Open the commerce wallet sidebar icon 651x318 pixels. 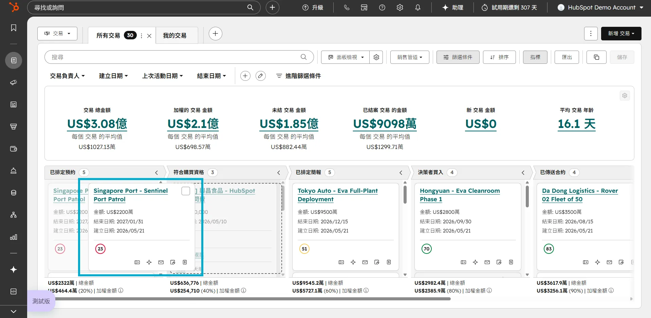pyautogui.click(x=14, y=149)
